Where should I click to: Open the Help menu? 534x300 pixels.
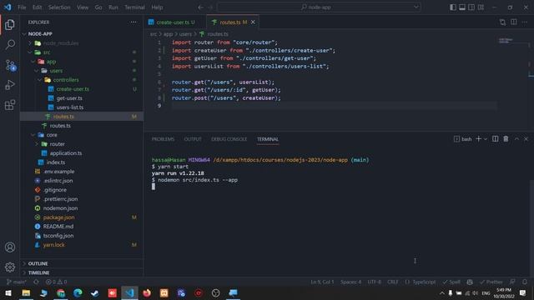(x=157, y=7)
